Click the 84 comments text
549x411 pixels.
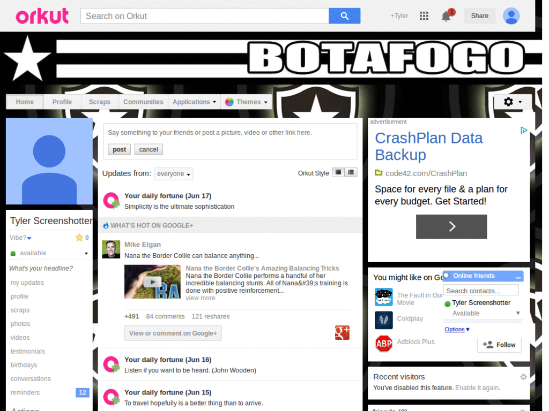[x=165, y=316]
